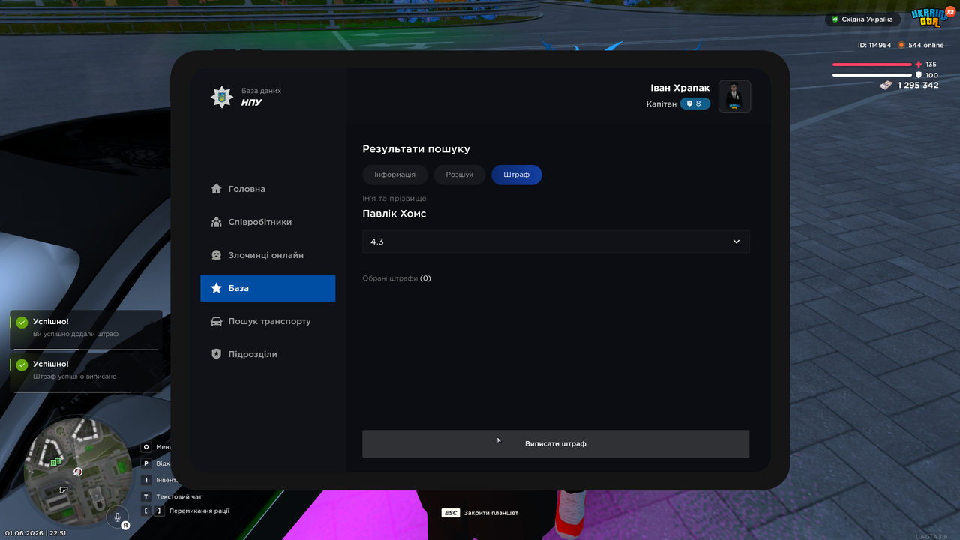960x540 pixels.
Task: Click the face icon beside Злочинці онлайн
Action: pyautogui.click(x=216, y=255)
